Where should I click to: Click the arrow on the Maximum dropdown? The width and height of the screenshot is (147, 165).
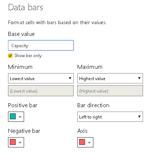139,78
